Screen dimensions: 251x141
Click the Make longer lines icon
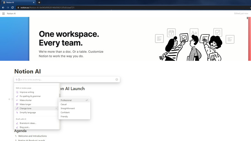point(17,104)
